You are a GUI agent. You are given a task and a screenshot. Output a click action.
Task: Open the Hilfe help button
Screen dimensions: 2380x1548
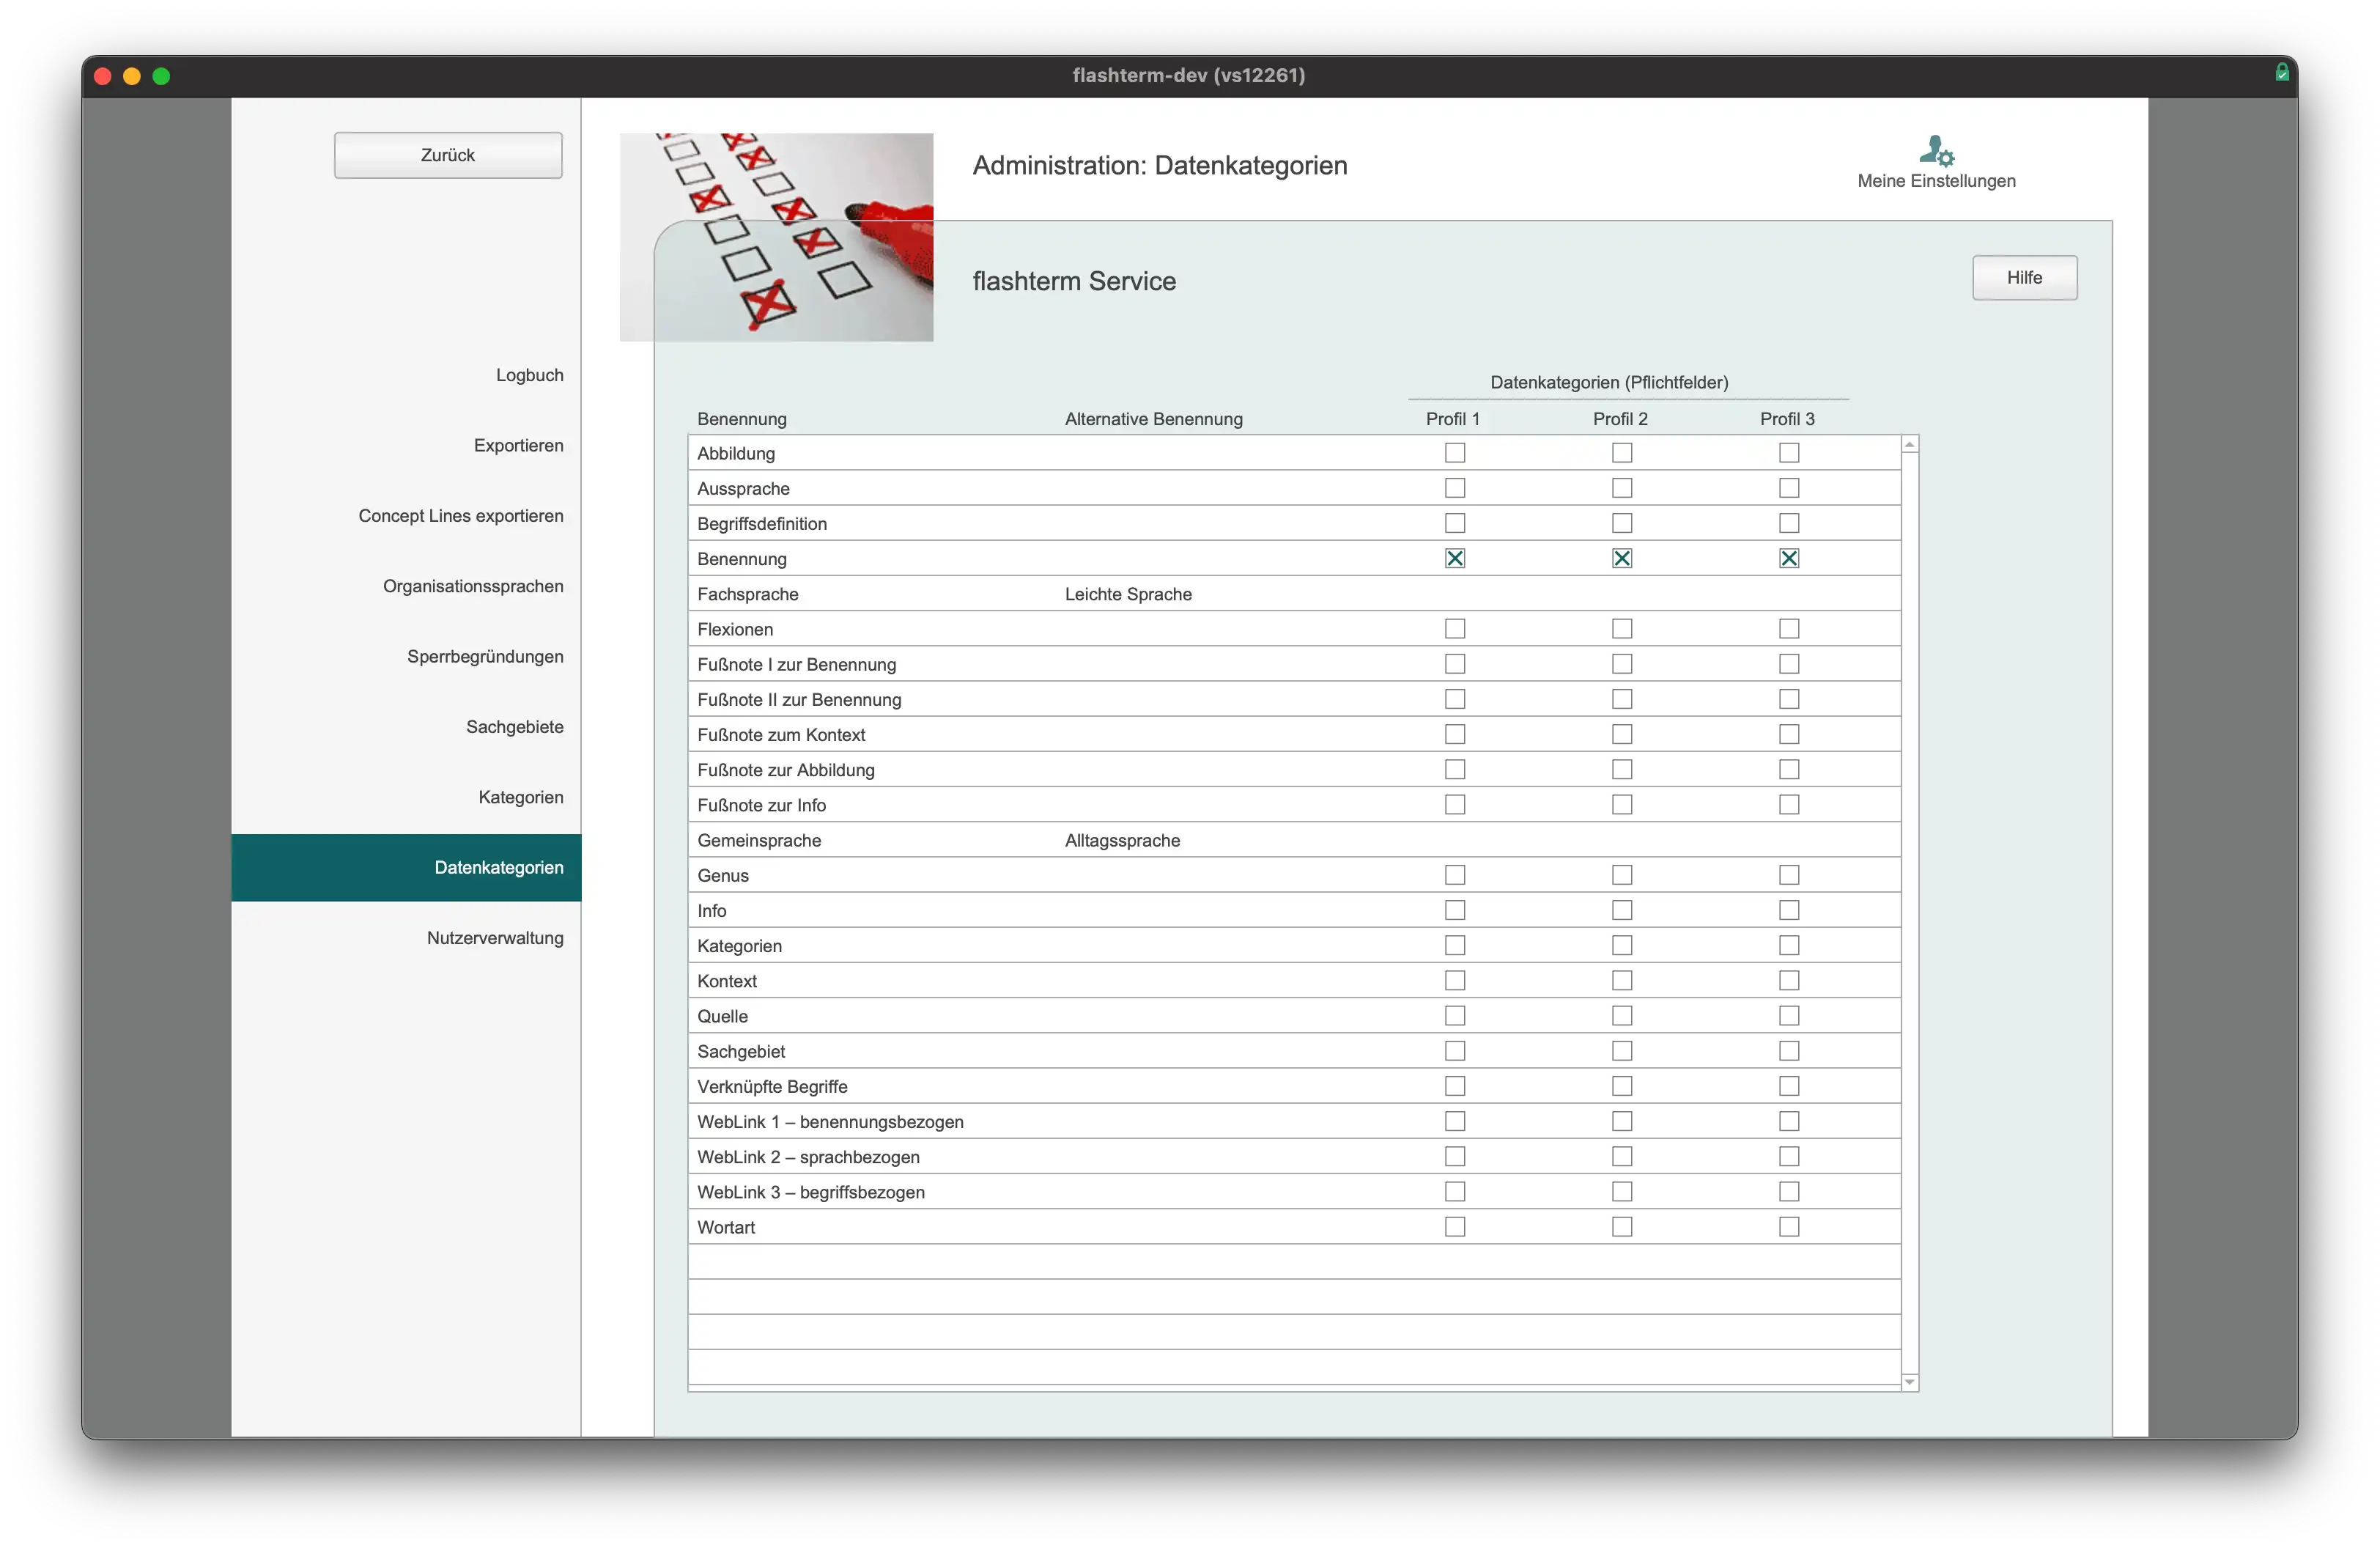pyautogui.click(x=2024, y=278)
